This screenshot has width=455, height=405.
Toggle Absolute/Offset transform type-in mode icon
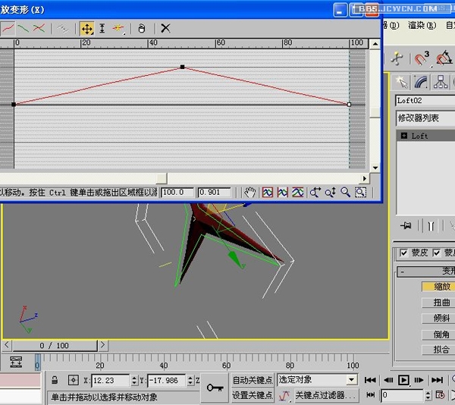(x=73, y=380)
